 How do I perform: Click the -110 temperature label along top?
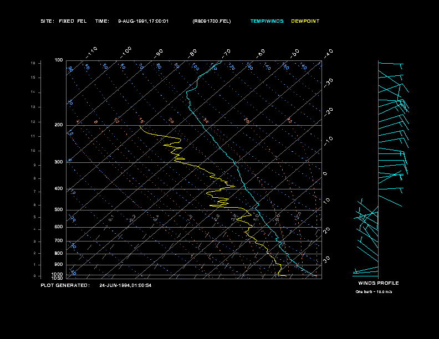click(92, 52)
